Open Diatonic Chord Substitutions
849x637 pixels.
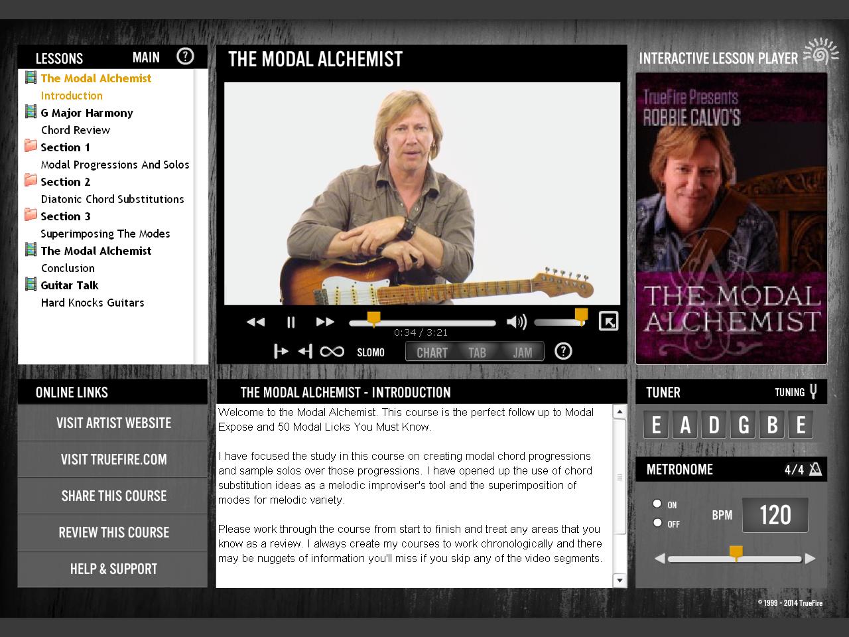pyautogui.click(x=112, y=199)
